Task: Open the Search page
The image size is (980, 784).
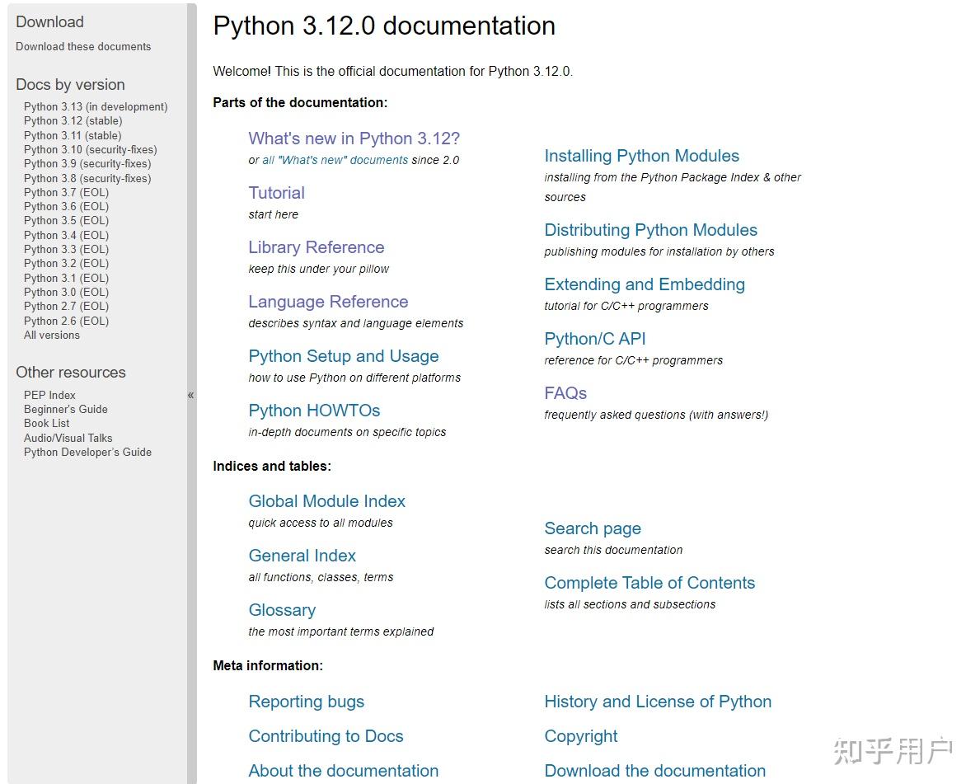Action: pyautogui.click(x=592, y=528)
